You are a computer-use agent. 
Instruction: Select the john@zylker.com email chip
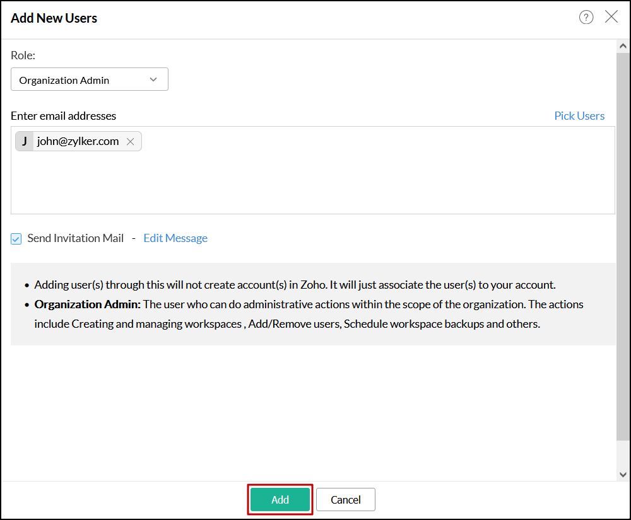pos(78,141)
